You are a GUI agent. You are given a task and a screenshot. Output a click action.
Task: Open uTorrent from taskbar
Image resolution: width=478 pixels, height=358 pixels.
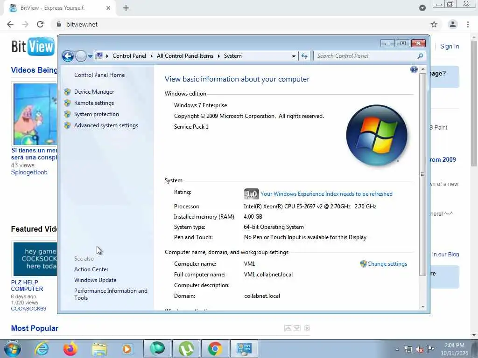(186, 349)
